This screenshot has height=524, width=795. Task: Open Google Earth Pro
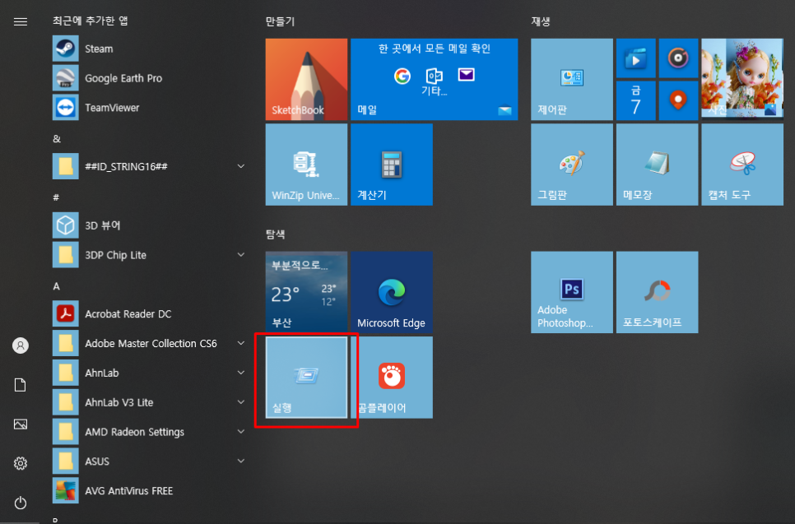point(150,78)
